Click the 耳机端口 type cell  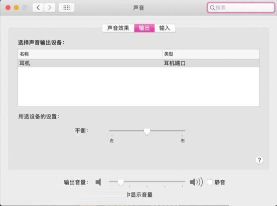[175, 63]
